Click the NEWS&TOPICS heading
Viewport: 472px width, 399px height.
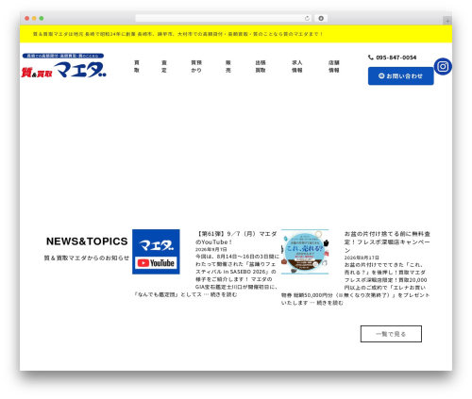(87, 241)
